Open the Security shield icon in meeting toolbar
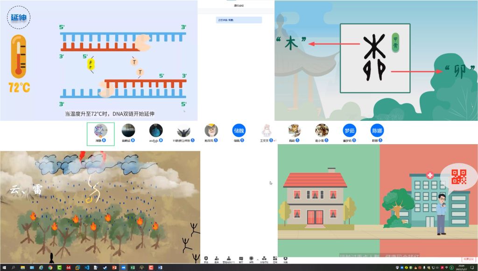This screenshot has width=478, height=271. pyautogui.click(x=206, y=259)
